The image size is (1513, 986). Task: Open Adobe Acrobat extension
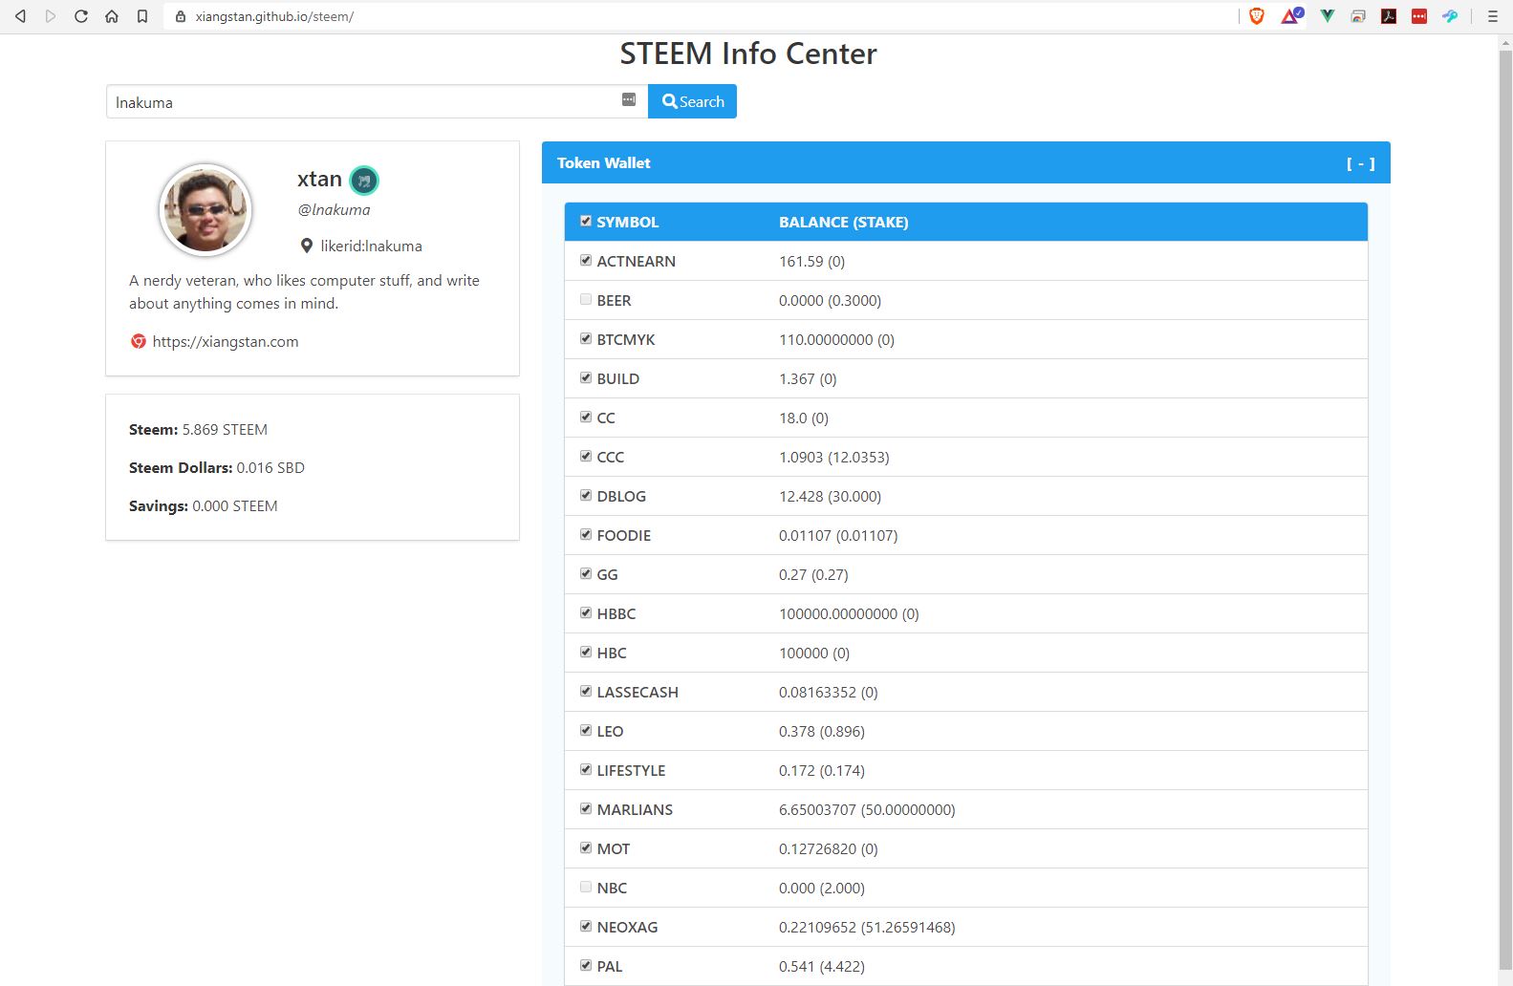point(1389,16)
